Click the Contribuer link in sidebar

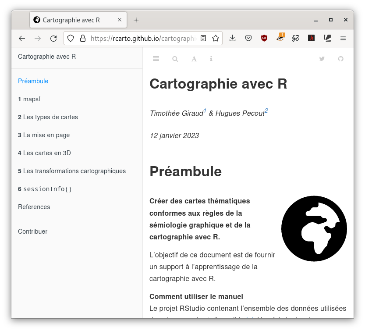[33, 231]
